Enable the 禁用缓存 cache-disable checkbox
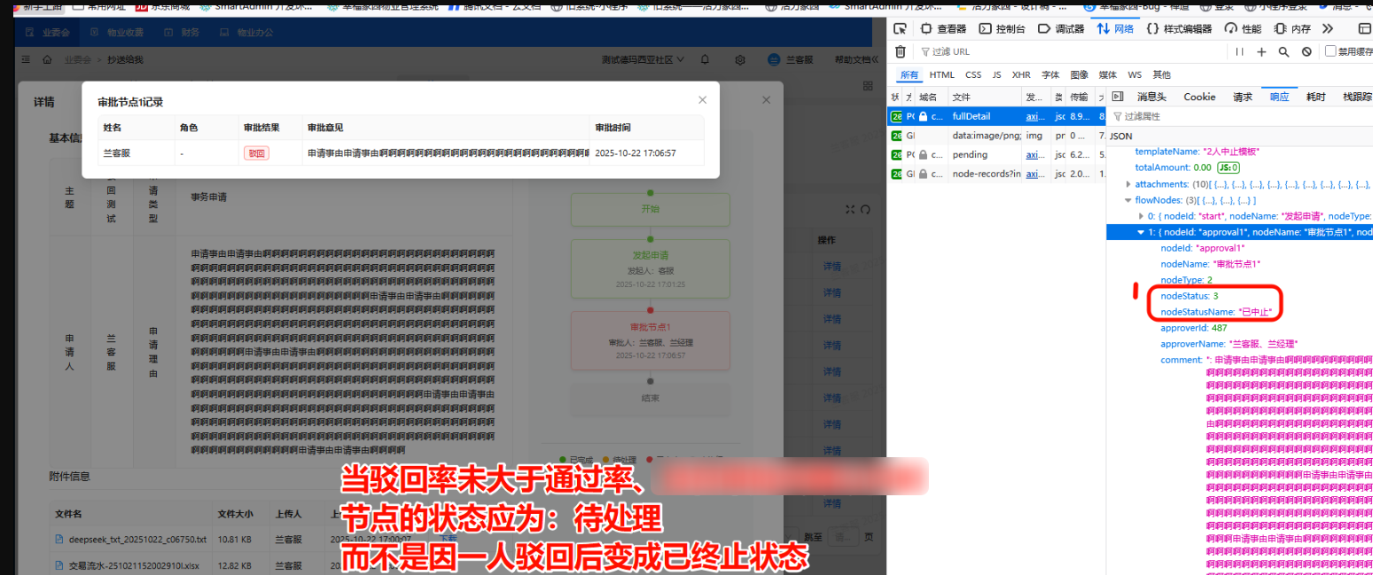This screenshot has height=575, width=1373. [x=1330, y=51]
